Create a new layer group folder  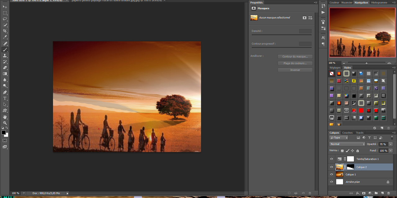(376, 193)
